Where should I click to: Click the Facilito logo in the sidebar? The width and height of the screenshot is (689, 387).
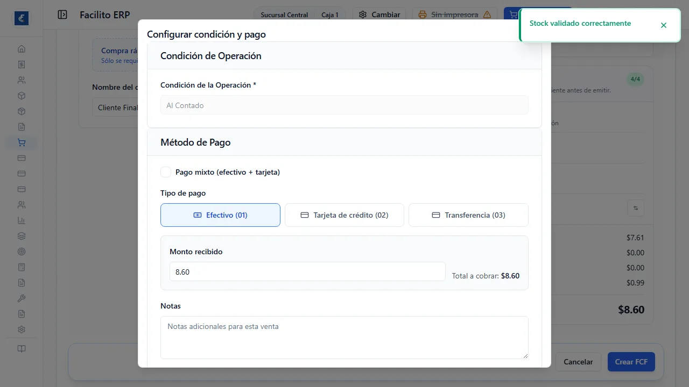tap(22, 18)
